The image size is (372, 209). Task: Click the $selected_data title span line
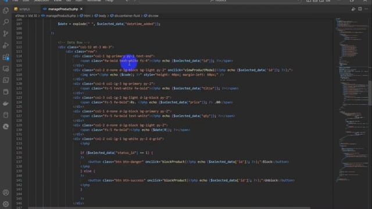coord(159,88)
